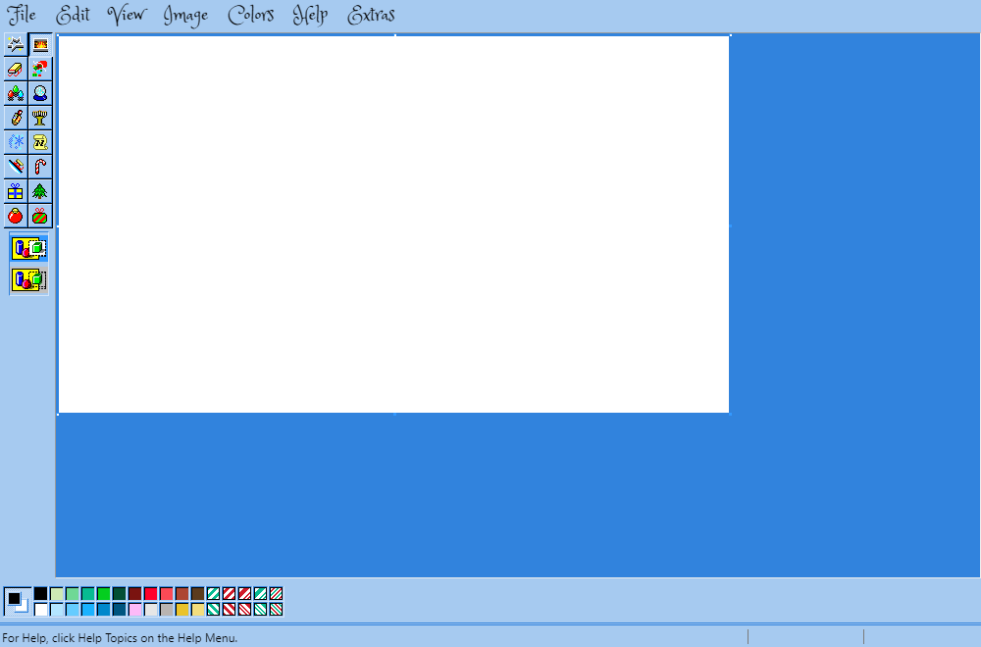Image resolution: width=981 pixels, height=647 pixels.
Task: Select the red ornament tool
Action: point(16,216)
